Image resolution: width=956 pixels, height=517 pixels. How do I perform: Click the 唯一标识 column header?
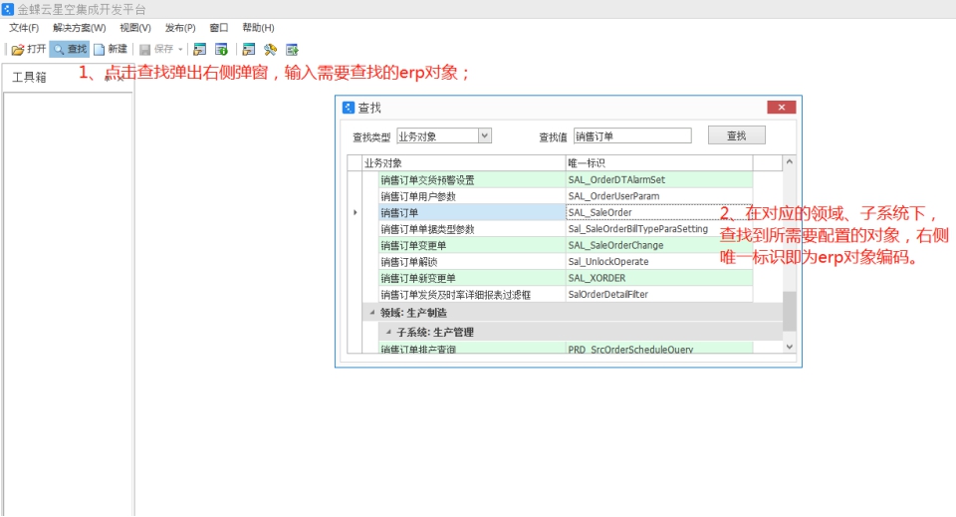tap(659, 162)
